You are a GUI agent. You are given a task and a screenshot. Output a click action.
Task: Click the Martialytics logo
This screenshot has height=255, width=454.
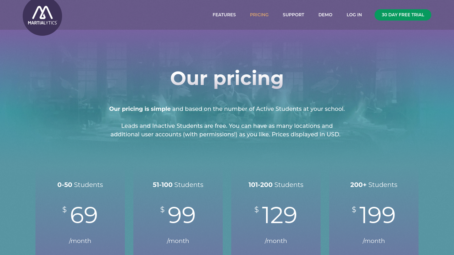click(x=42, y=16)
